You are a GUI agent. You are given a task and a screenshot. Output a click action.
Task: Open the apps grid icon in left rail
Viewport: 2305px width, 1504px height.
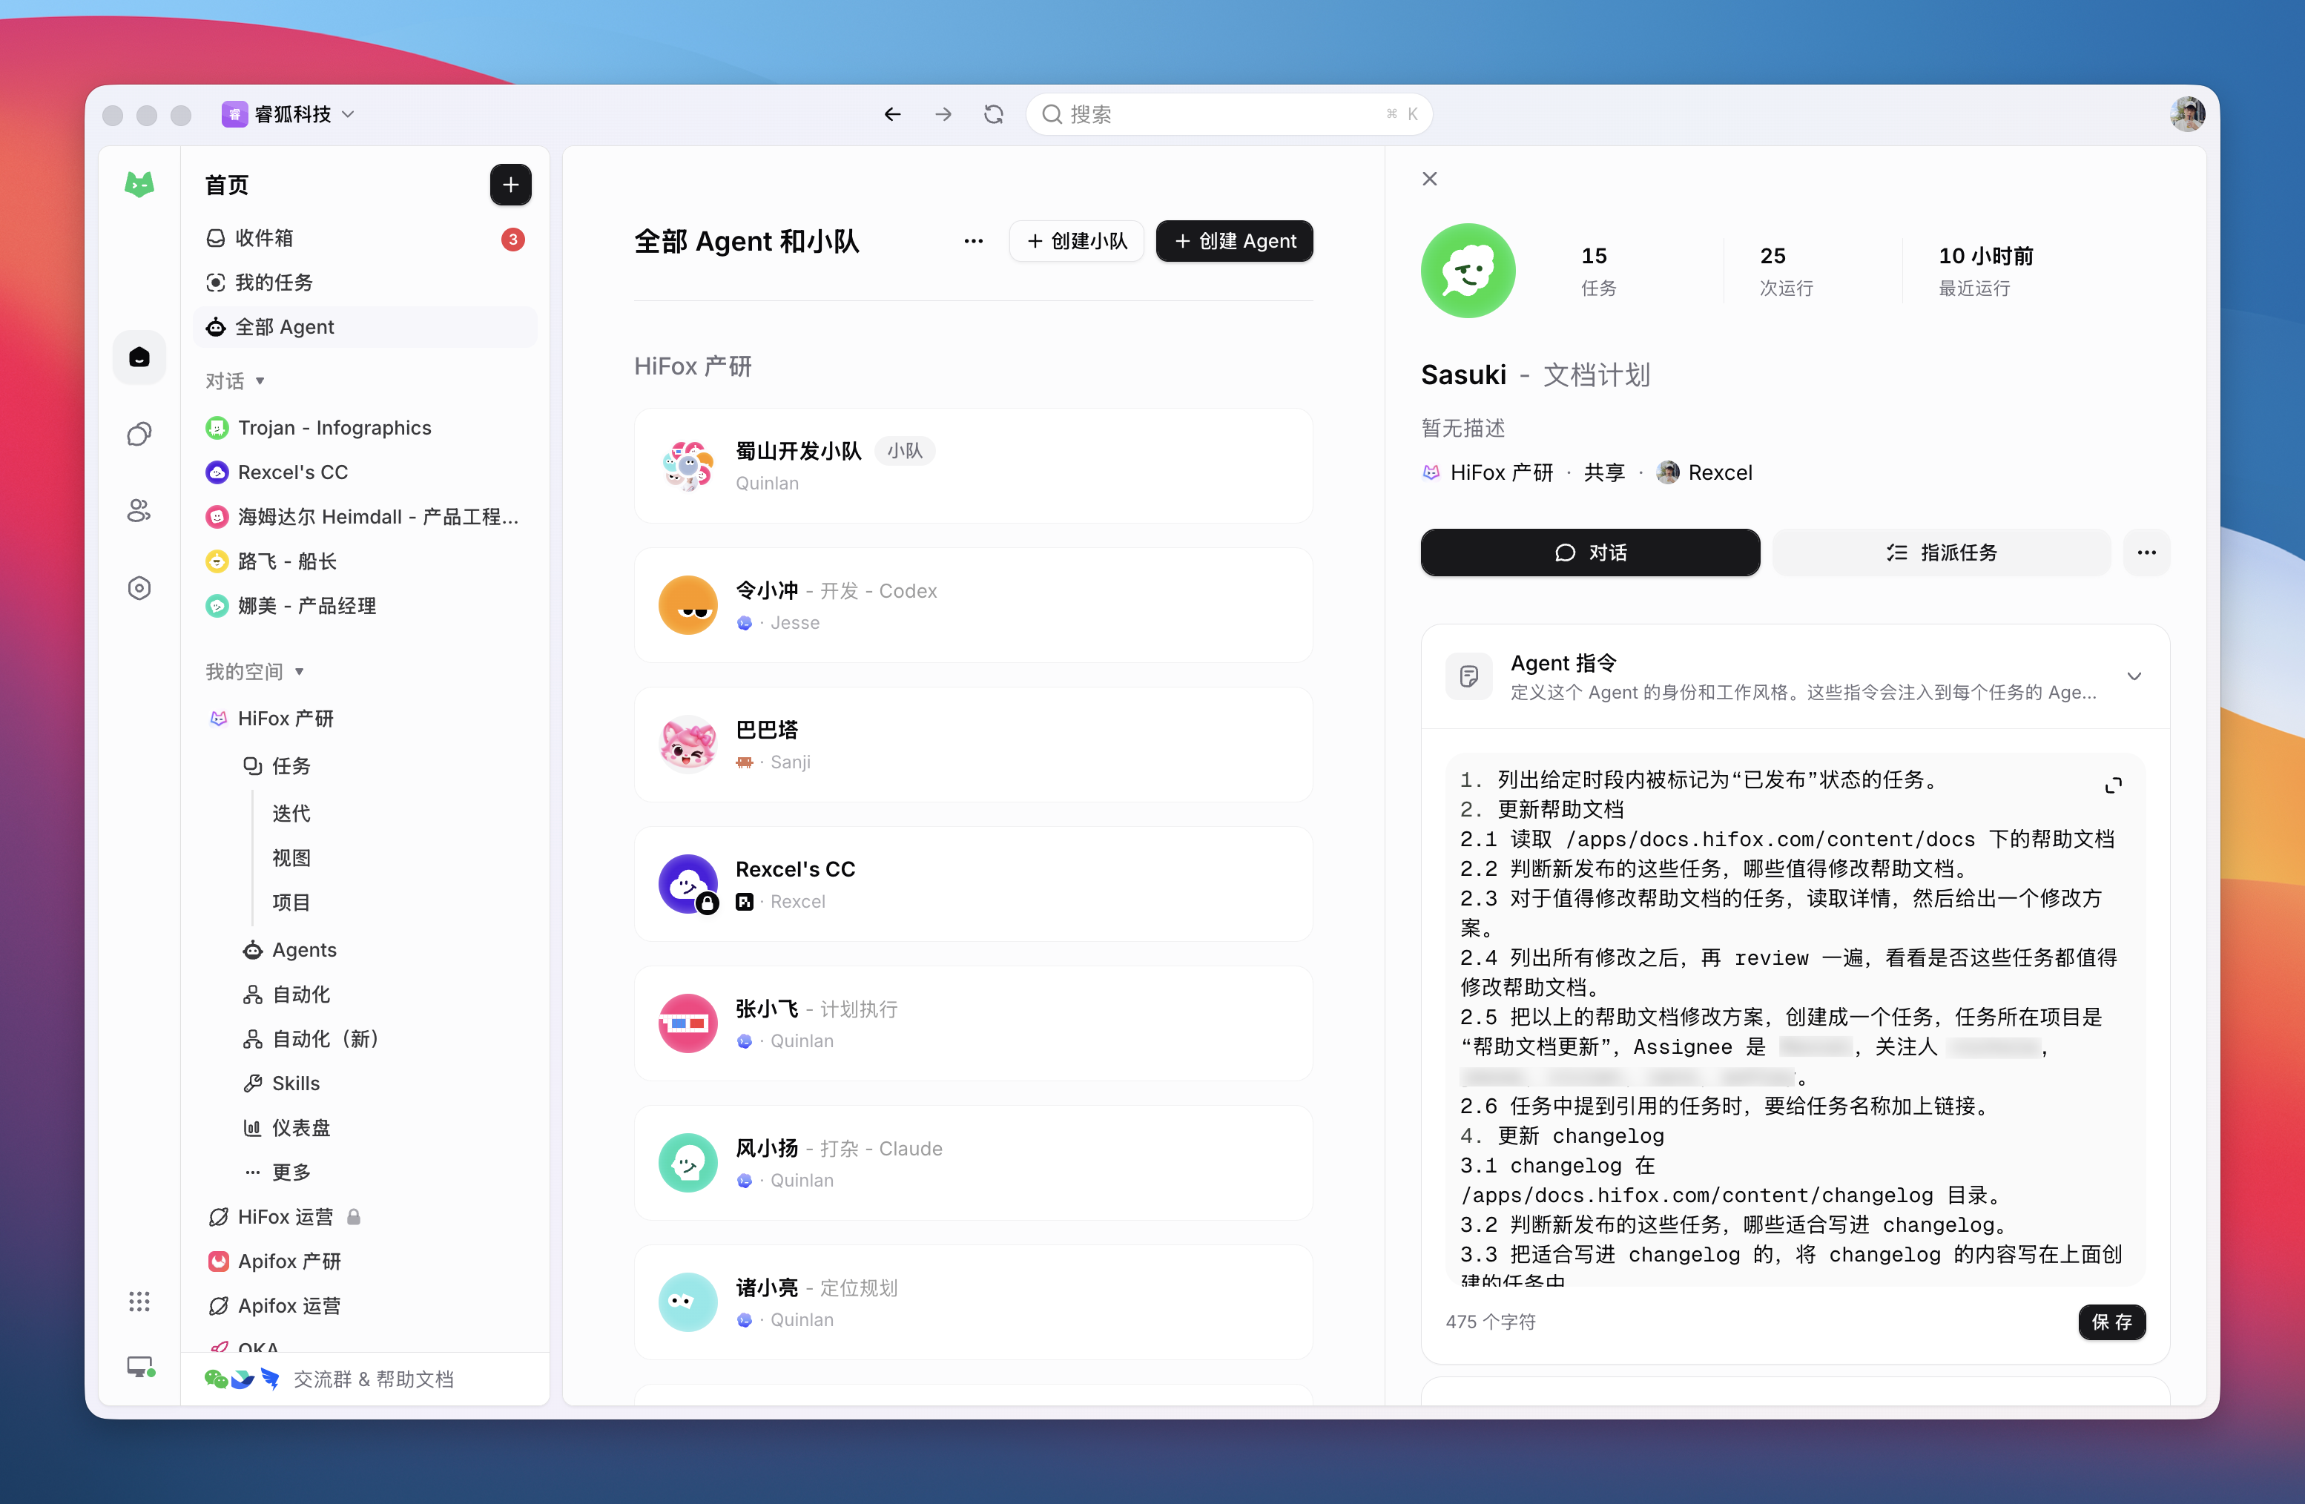point(139,1301)
